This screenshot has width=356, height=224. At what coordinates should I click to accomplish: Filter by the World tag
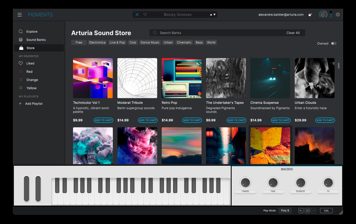click(x=211, y=43)
